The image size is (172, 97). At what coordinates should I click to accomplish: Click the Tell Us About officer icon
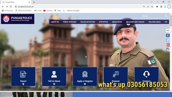click(x=54, y=74)
